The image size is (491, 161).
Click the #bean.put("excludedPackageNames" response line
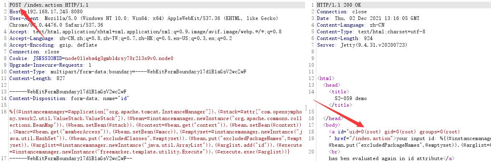[410, 145]
